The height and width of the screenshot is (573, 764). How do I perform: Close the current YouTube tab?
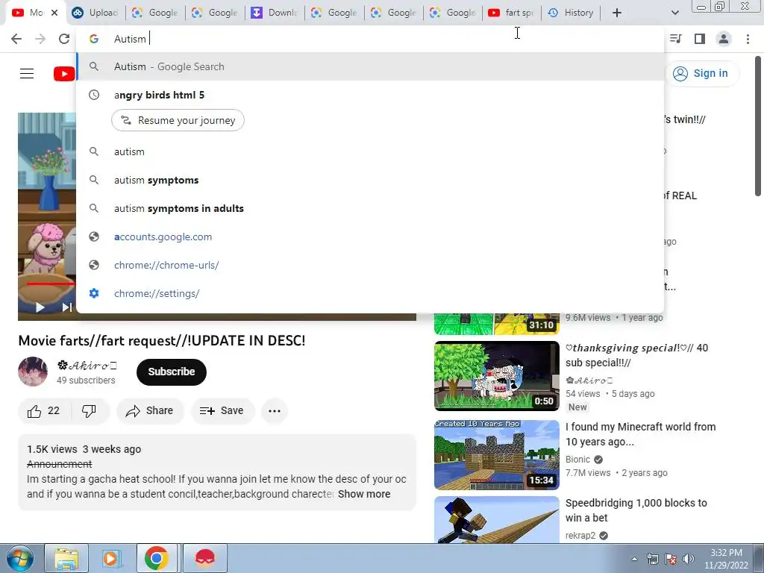tap(54, 13)
